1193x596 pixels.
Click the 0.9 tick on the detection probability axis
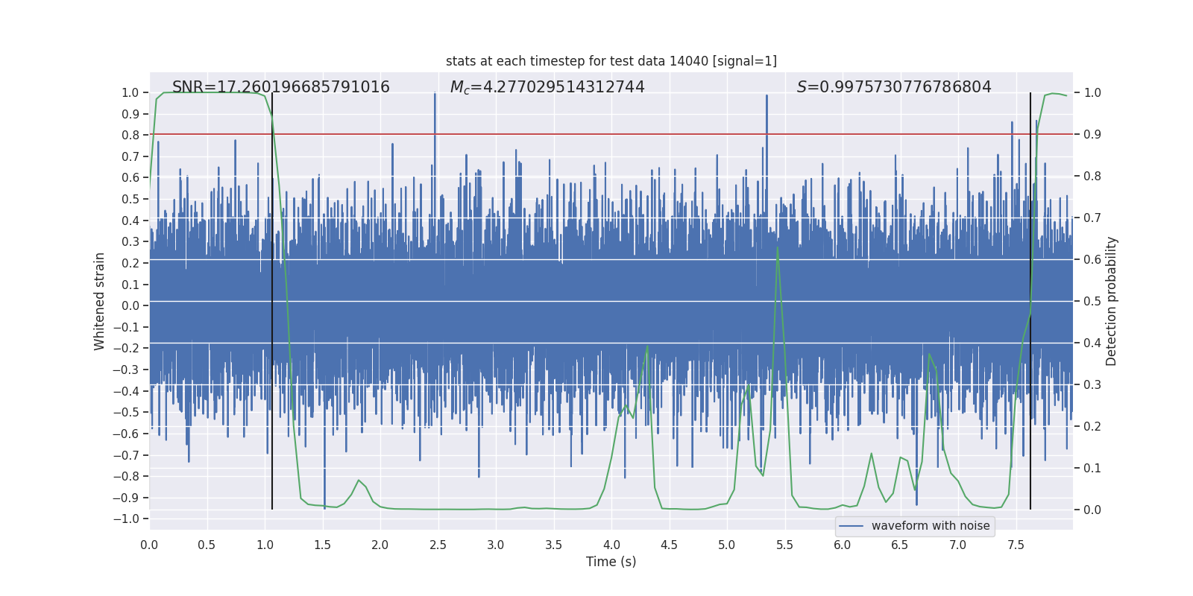click(x=1092, y=135)
